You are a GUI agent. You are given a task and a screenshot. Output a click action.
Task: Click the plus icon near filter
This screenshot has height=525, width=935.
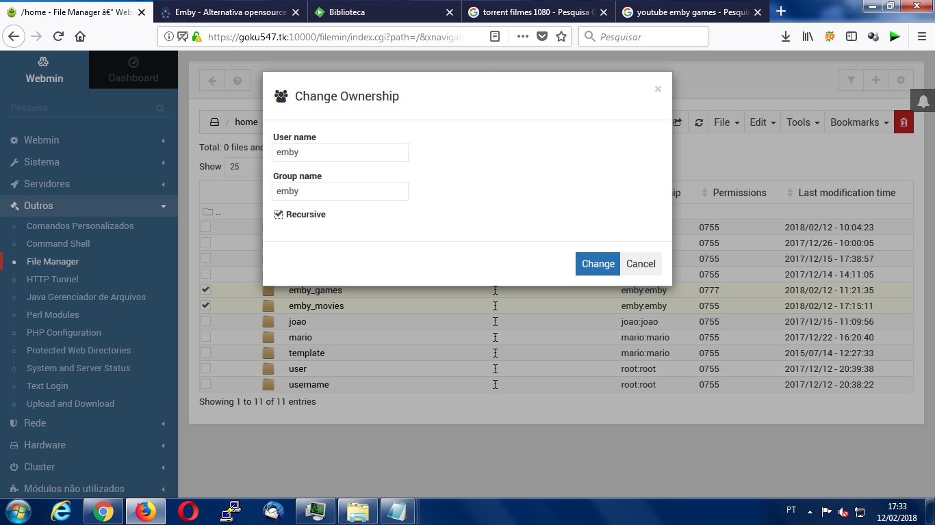(x=875, y=81)
